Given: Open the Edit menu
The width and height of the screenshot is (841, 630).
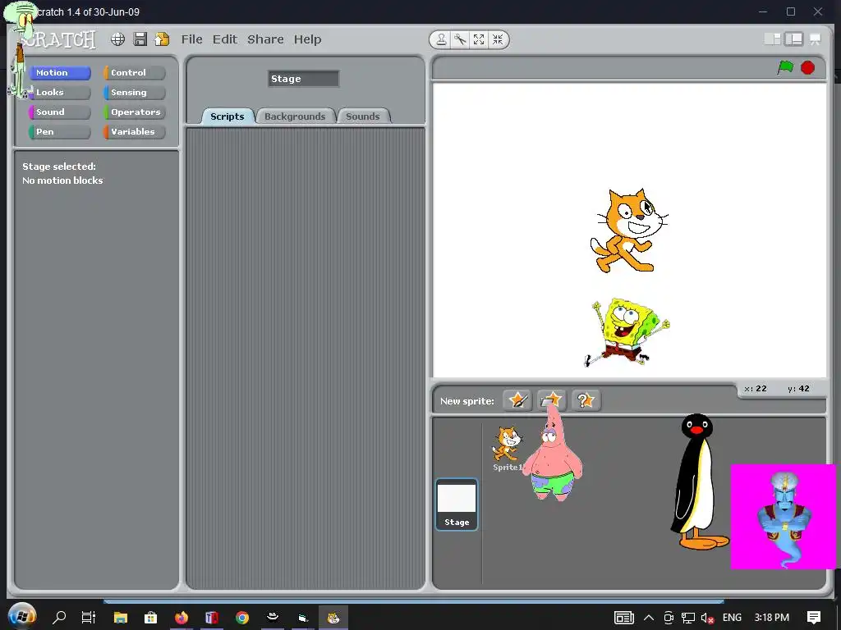Looking at the screenshot, I should click(225, 39).
